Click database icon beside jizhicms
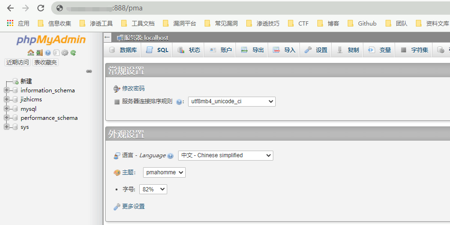 click(16, 99)
